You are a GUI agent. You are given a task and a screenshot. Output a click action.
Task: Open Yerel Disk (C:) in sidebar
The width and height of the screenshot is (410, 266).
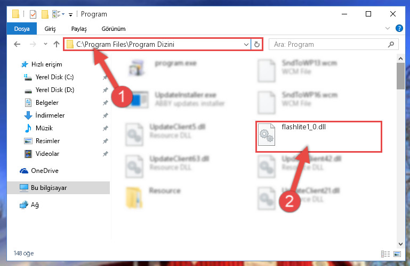coord(54,77)
